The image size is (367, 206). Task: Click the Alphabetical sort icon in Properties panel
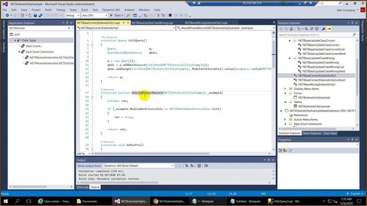pos(285,150)
